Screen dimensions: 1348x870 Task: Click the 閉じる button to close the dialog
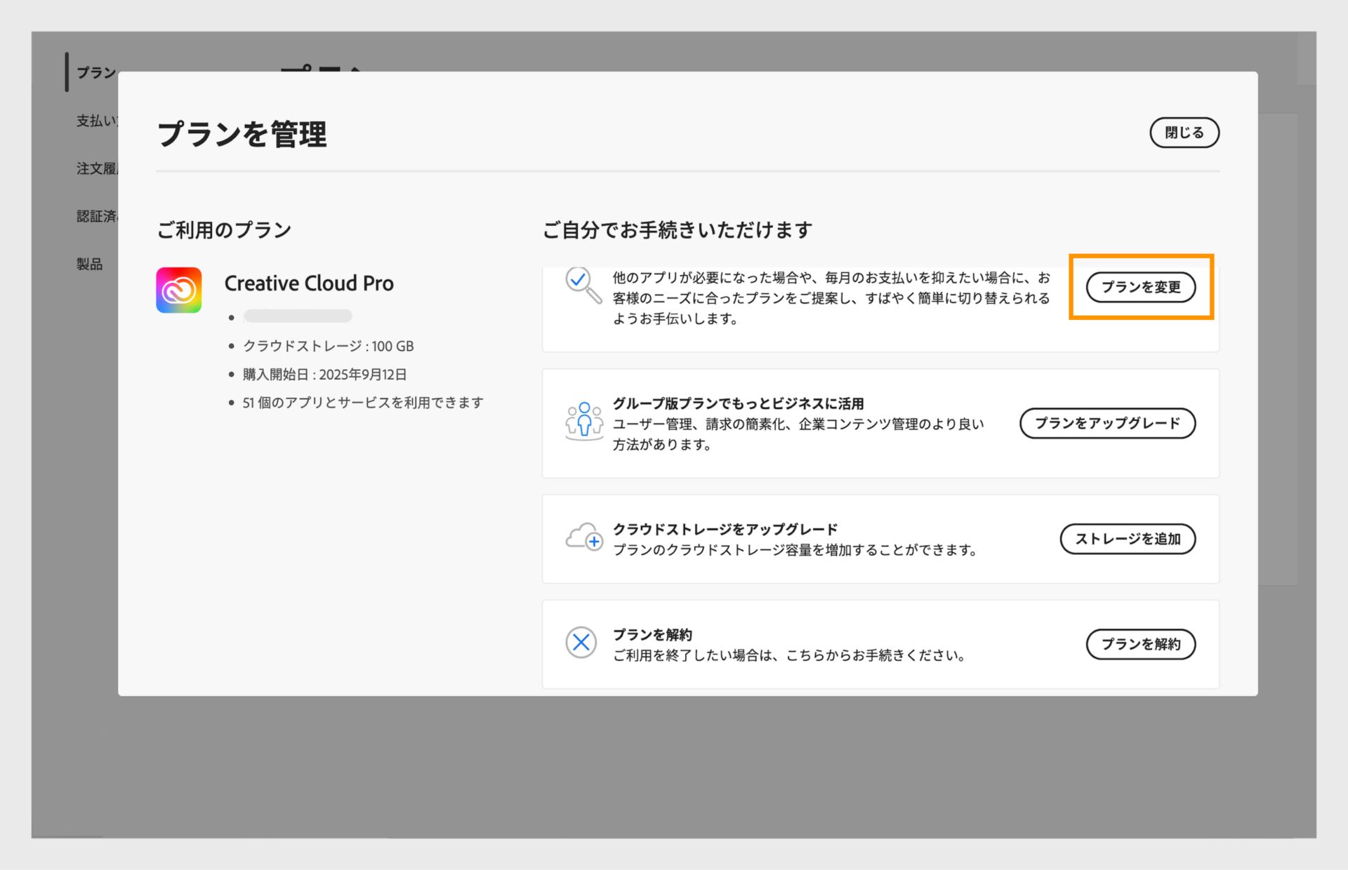click(x=1184, y=132)
